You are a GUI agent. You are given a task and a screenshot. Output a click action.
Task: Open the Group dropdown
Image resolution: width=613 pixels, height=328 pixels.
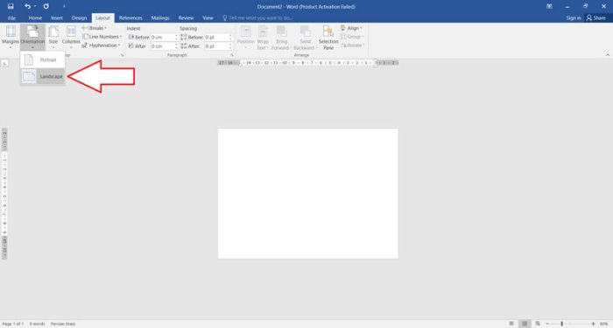coord(351,37)
